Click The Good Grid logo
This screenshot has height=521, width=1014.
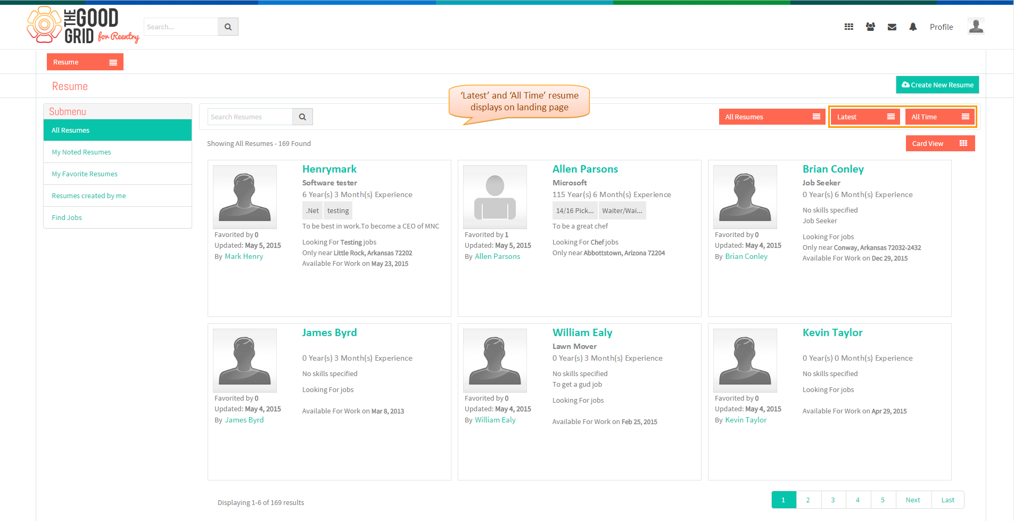point(83,25)
